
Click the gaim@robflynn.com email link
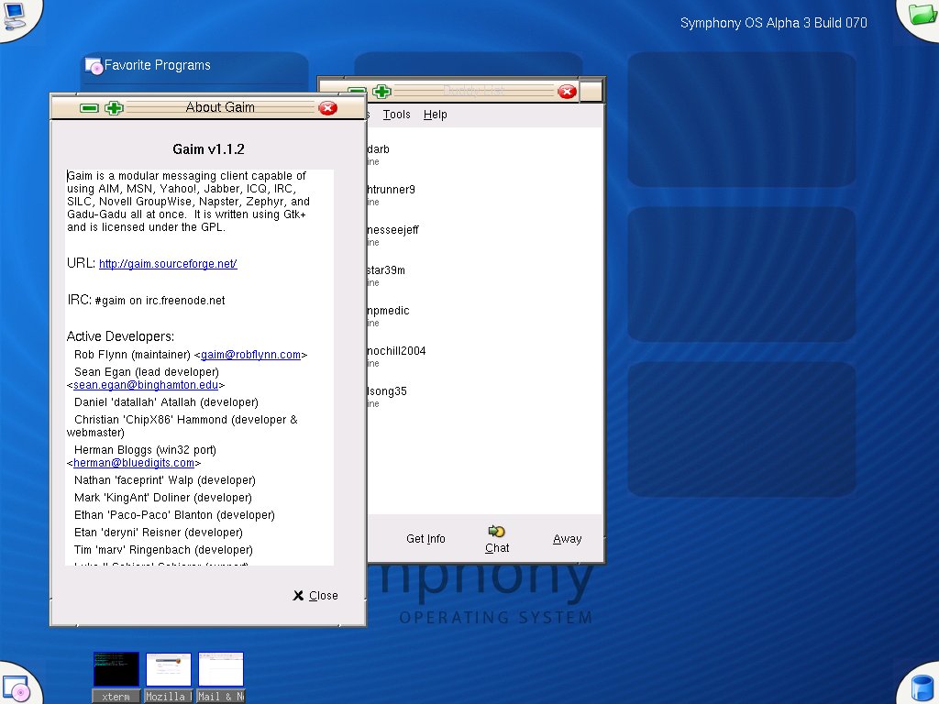(x=250, y=355)
